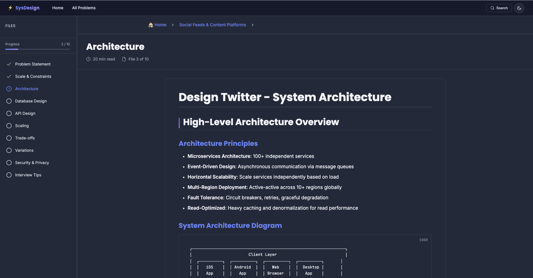Switch to All Problems in top navigation
The image size is (533, 278).
click(84, 8)
